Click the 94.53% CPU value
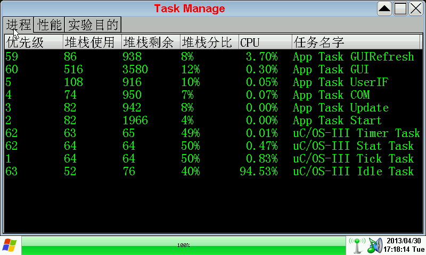The width and height of the screenshot is (426, 255). coord(259,172)
